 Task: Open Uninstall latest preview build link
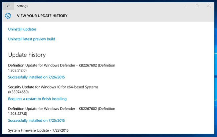(x=32, y=39)
